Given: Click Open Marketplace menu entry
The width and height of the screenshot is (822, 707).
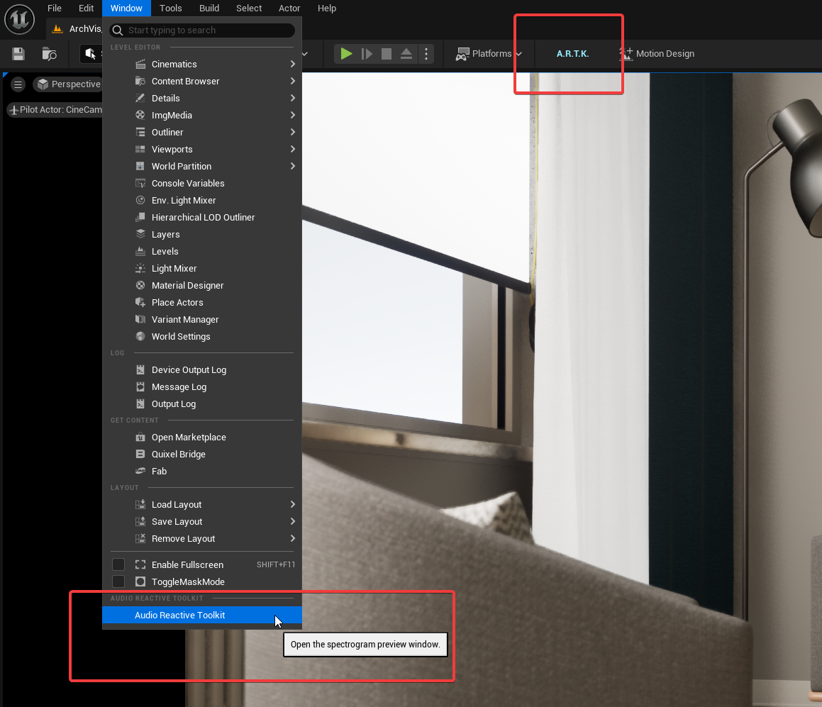Looking at the screenshot, I should (x=202, y=437).
